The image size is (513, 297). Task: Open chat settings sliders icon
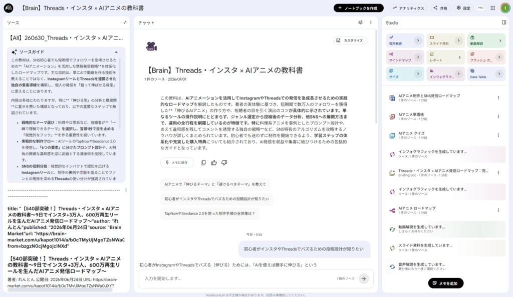click(x=360, y=22)
